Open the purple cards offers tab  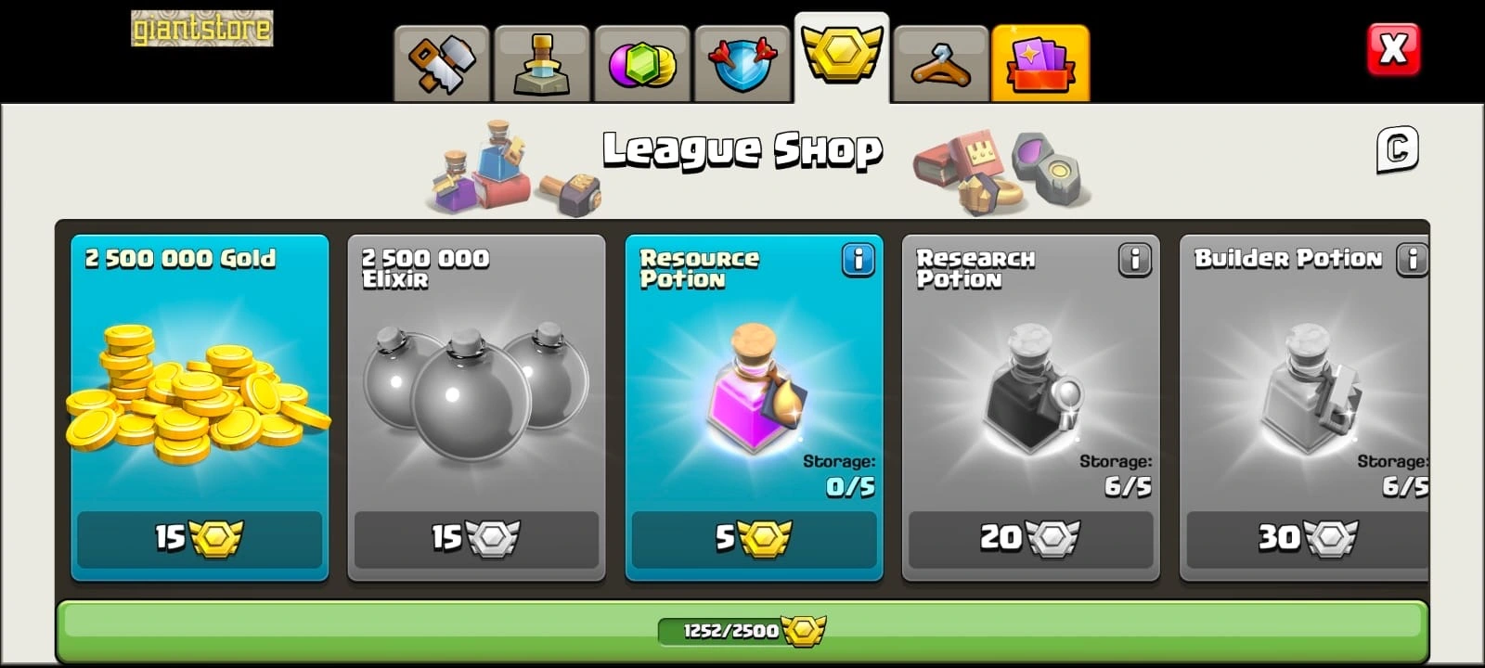click(1040, 63)
